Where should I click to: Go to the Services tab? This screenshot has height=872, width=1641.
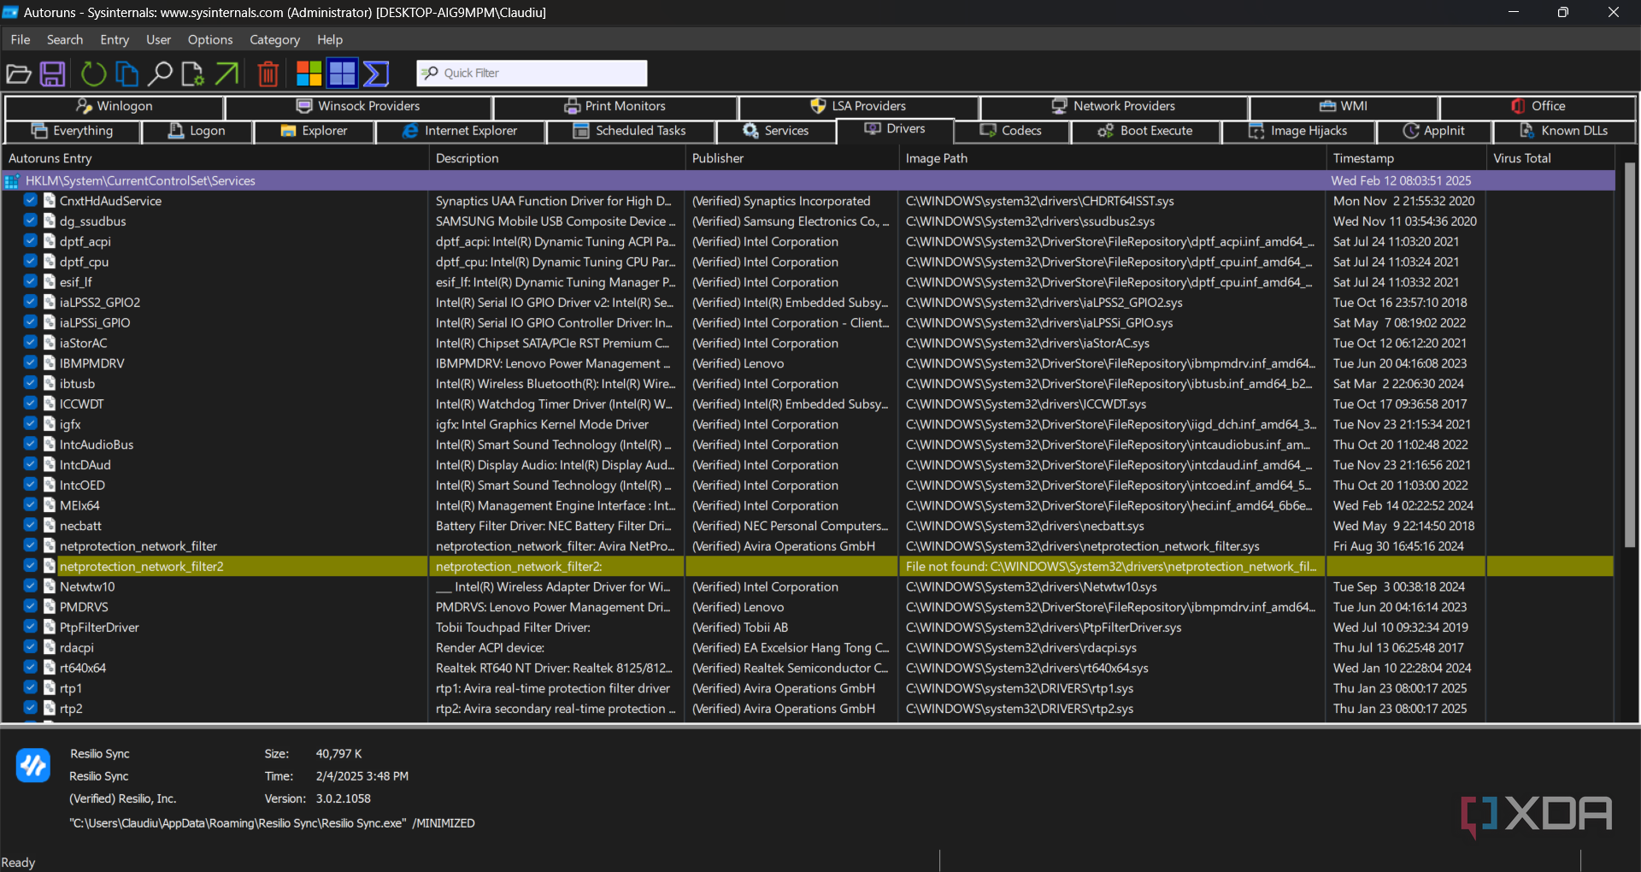[775, 131]
